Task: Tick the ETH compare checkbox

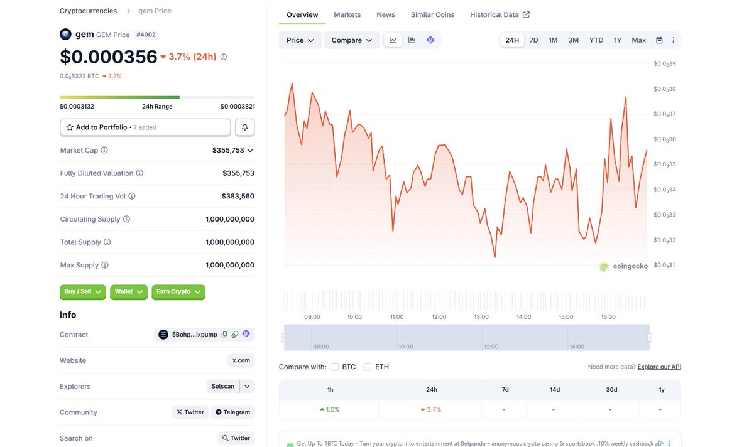Action: (368, 367)
